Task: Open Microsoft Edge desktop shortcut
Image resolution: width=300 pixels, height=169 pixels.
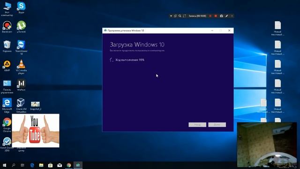Action: coord(7,106)
